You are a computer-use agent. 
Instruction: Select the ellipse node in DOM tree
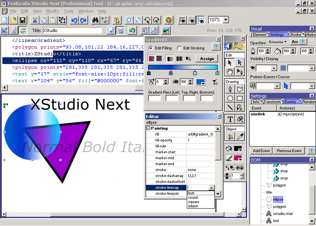point(278,200)
